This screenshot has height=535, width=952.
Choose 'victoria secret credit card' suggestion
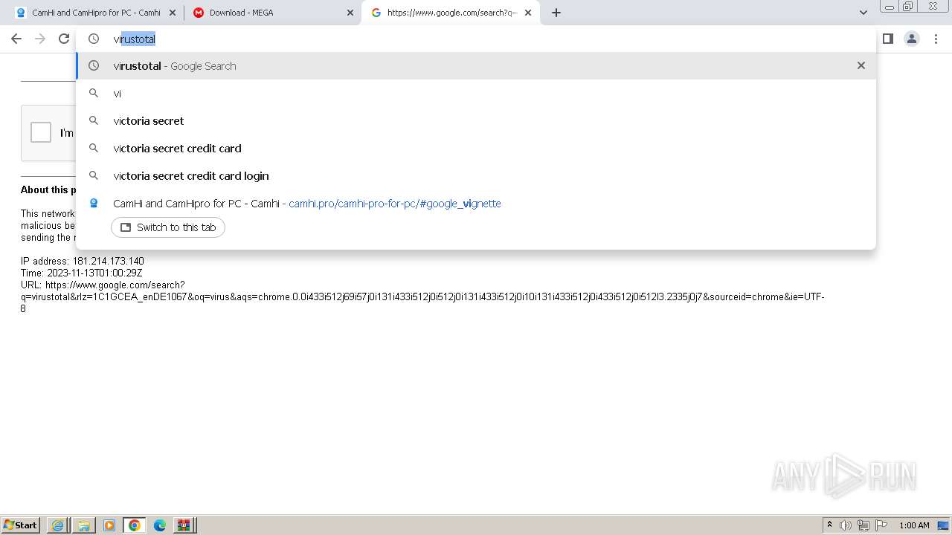pos(476,149)
